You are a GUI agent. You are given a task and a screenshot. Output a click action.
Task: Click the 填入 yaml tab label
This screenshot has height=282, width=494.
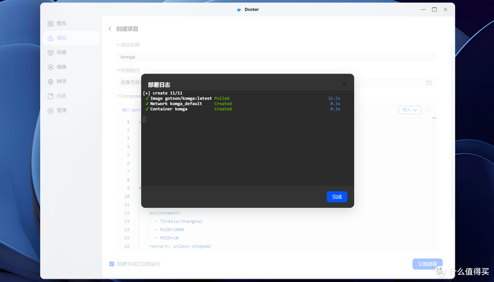[x=131, y=110]
